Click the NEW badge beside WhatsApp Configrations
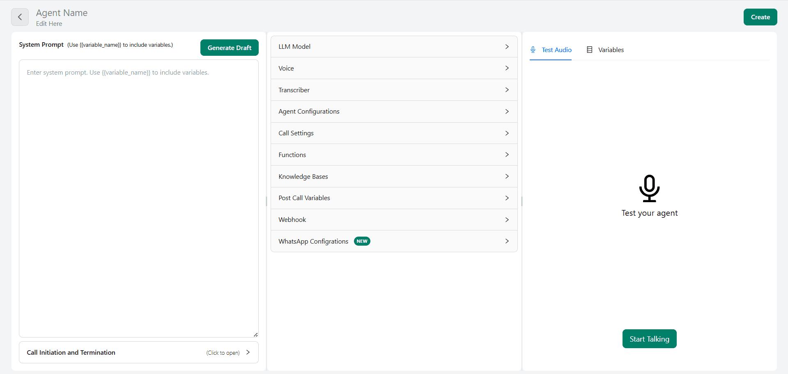This screenshot has width=788, height=374. coord(362,241)
